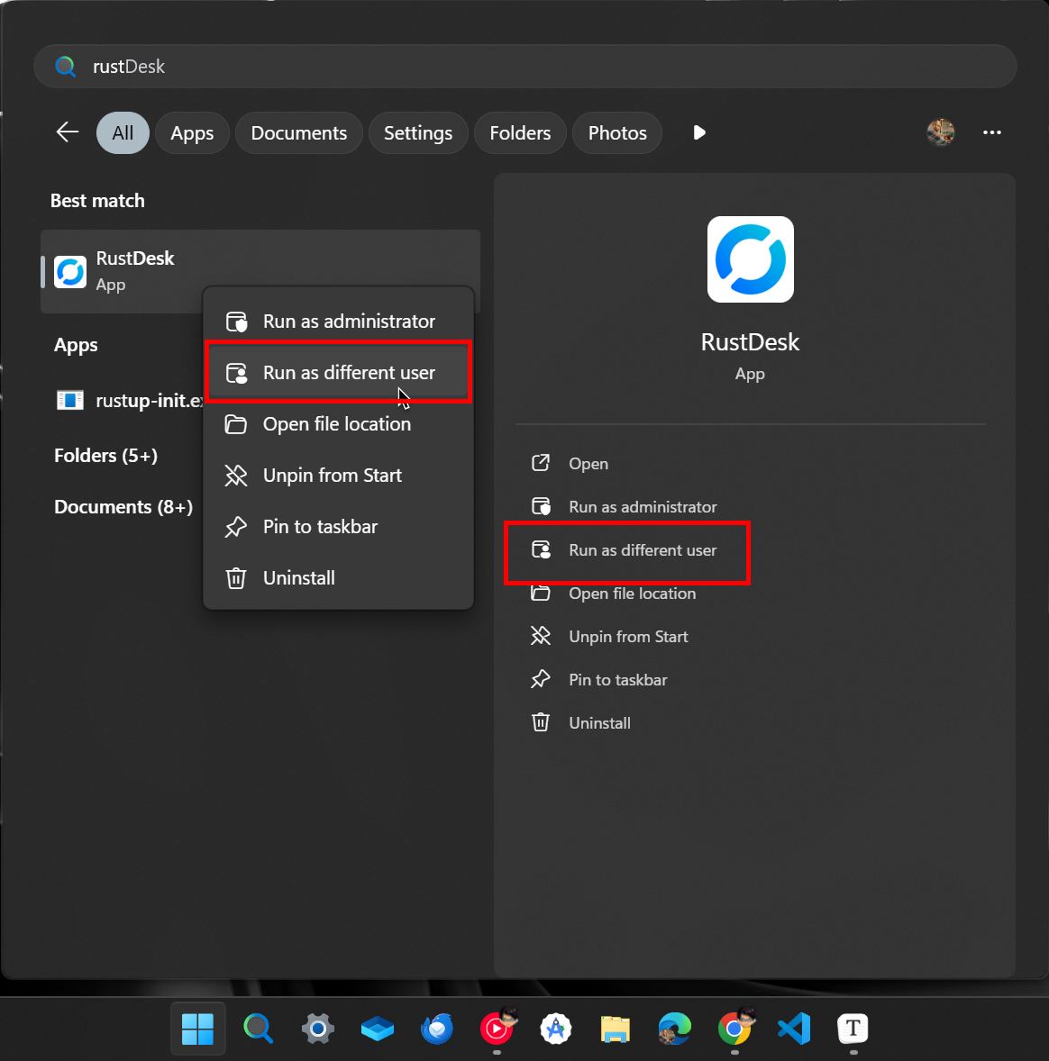
Task: Choose Run as administrator in context menu
Action: [x=338, y=322]
